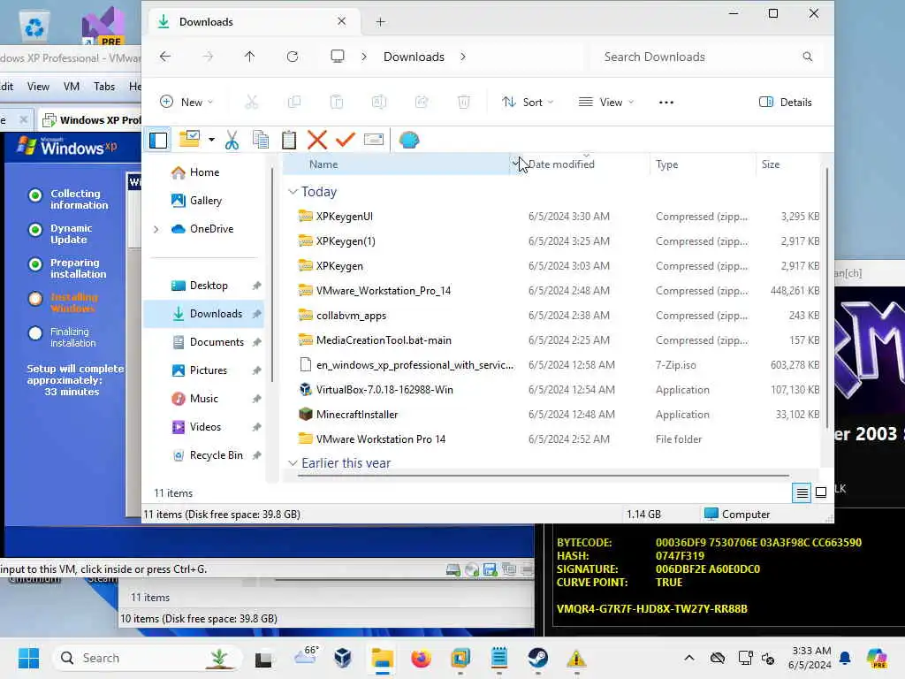Open the Sort dropdown
Image resolution: width=905 pixels, height=679 pixels.
pos(528,103)
